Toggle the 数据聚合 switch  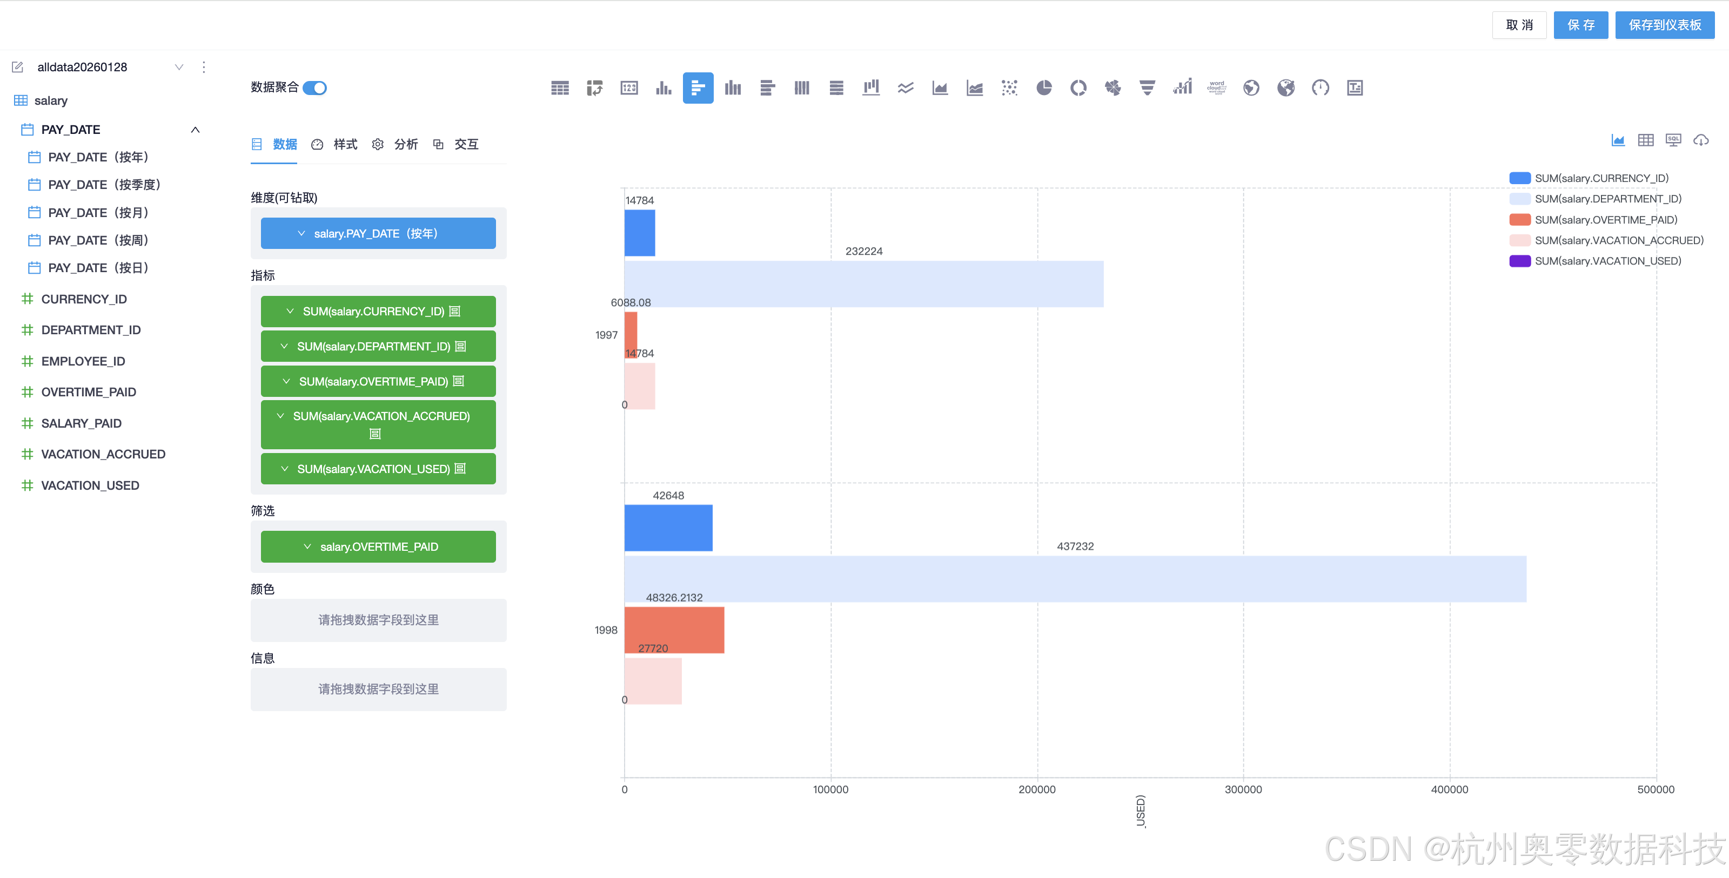(315, 88)
